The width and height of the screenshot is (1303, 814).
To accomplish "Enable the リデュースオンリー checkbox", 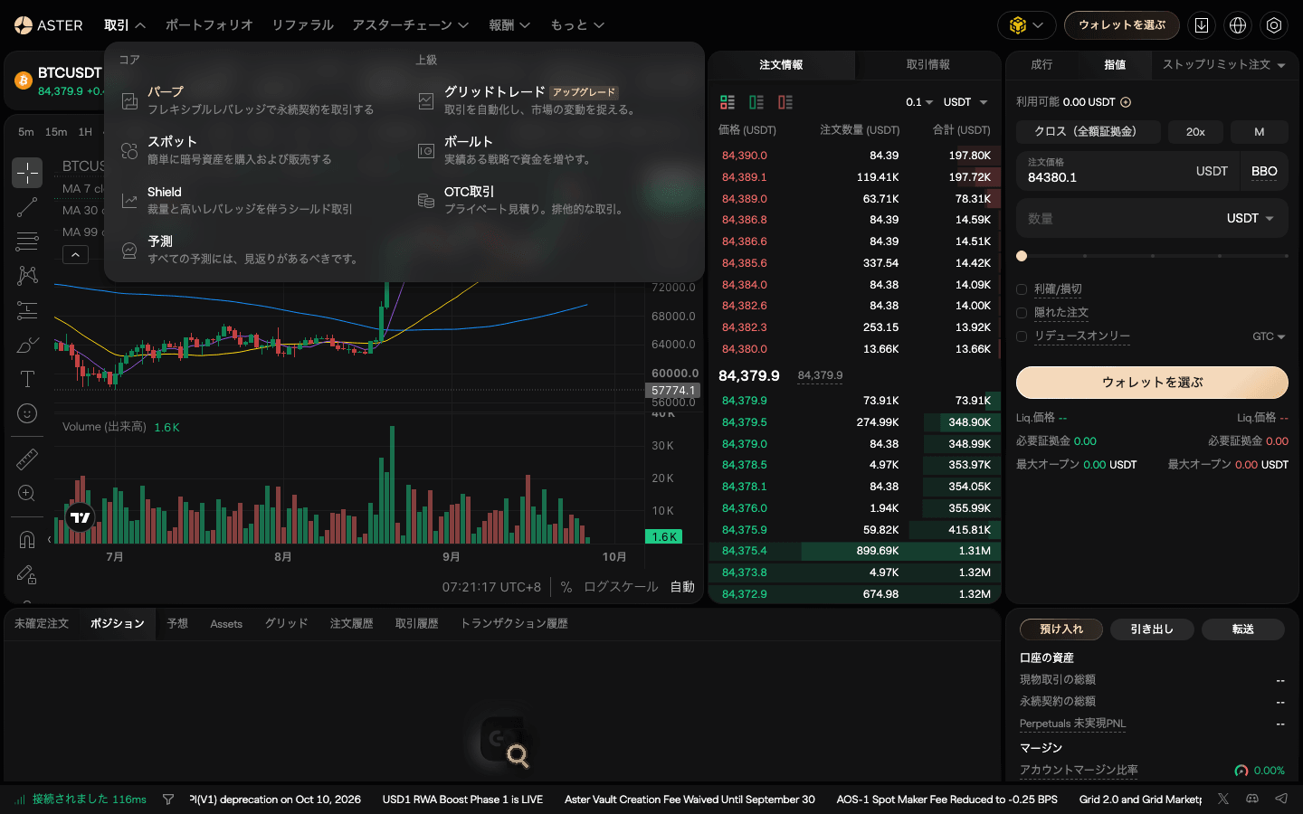I will [x=1022, y=336].
